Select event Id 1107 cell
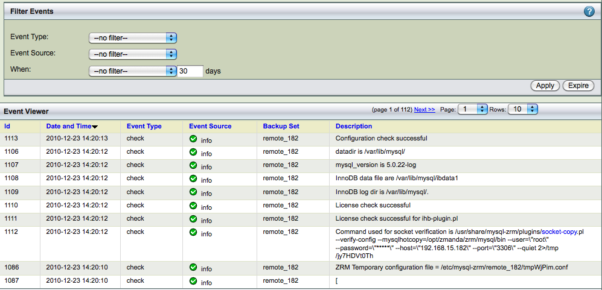The height and width of the screenshot is (290, 602). click(11, 165)
